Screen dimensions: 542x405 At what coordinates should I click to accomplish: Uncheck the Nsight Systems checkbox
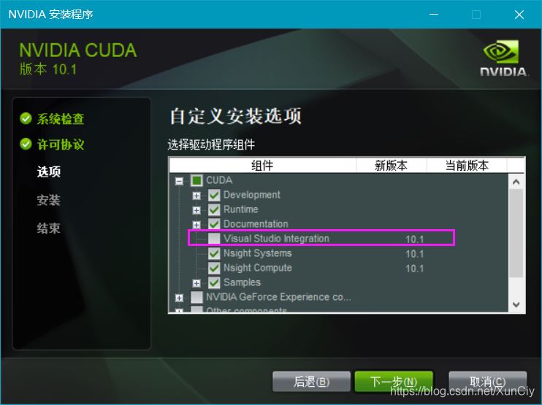click(x=214, y=253)
